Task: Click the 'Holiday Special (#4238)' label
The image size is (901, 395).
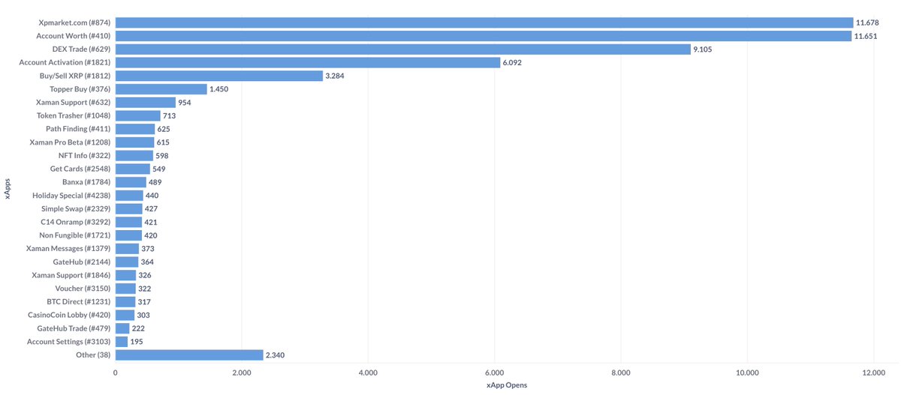Action: tap(71, 196)
